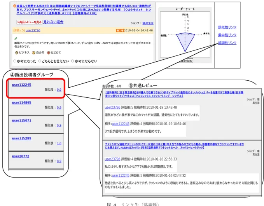The height and width of the screenshot is (206, 264).
Task: Open the 集中性リンク link
Action: point(227,35)
